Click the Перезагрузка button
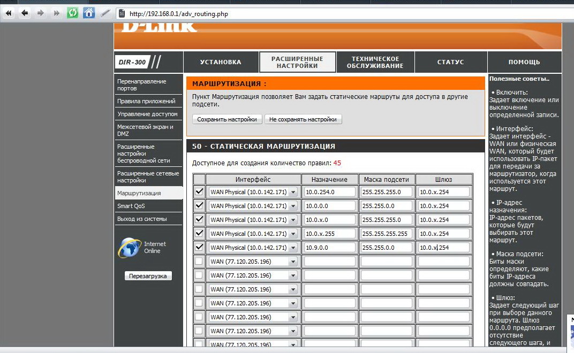 148,276
